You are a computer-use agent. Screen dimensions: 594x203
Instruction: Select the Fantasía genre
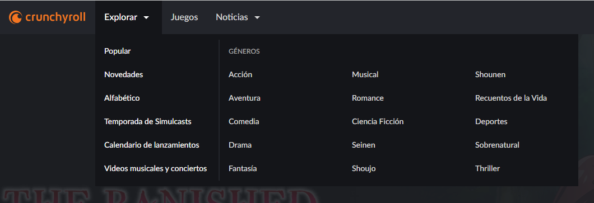(243, 168)
